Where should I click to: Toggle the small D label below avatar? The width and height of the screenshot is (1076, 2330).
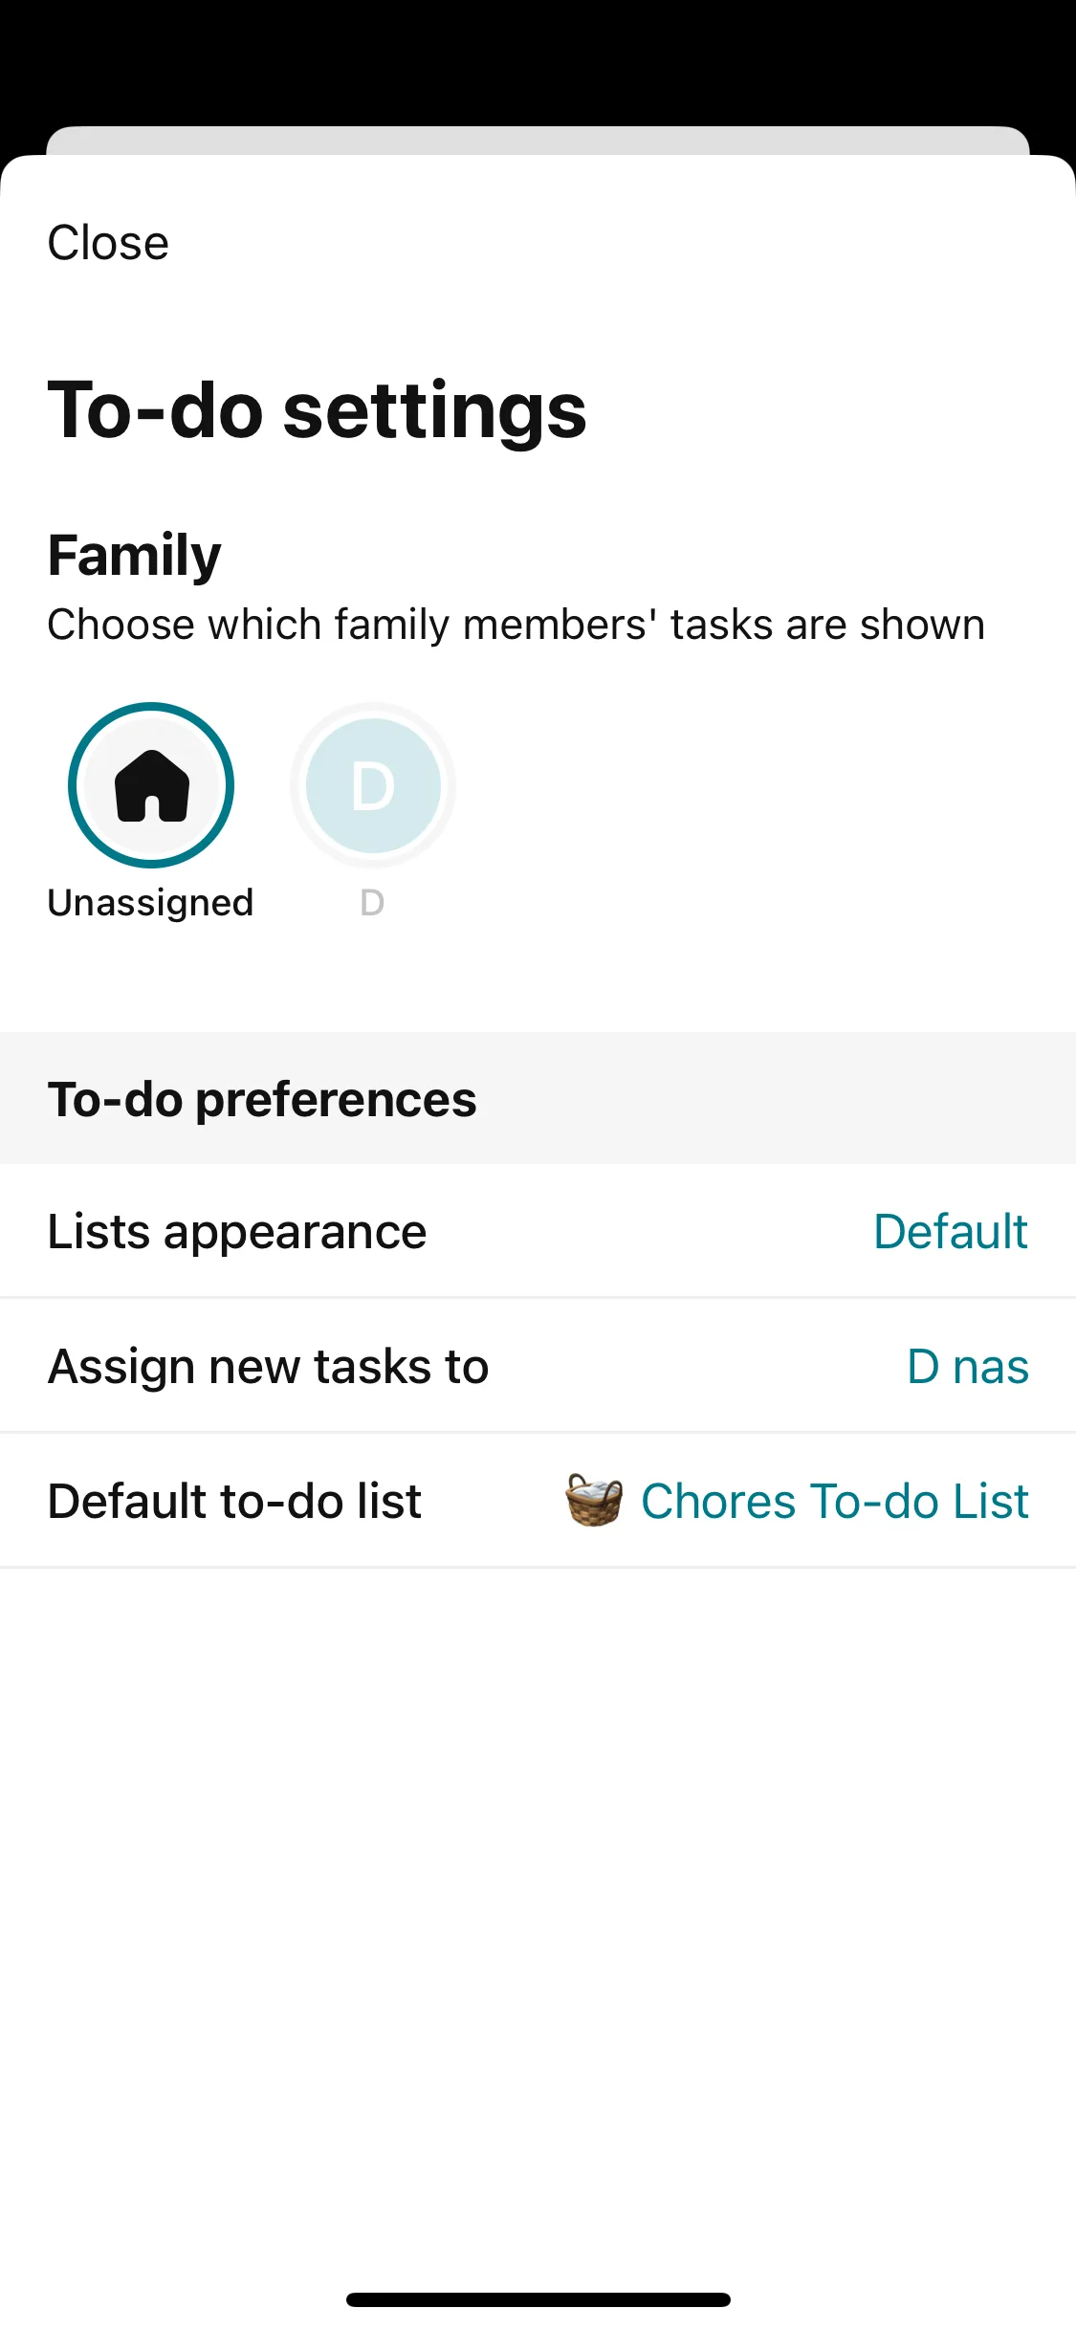[372, 903]
